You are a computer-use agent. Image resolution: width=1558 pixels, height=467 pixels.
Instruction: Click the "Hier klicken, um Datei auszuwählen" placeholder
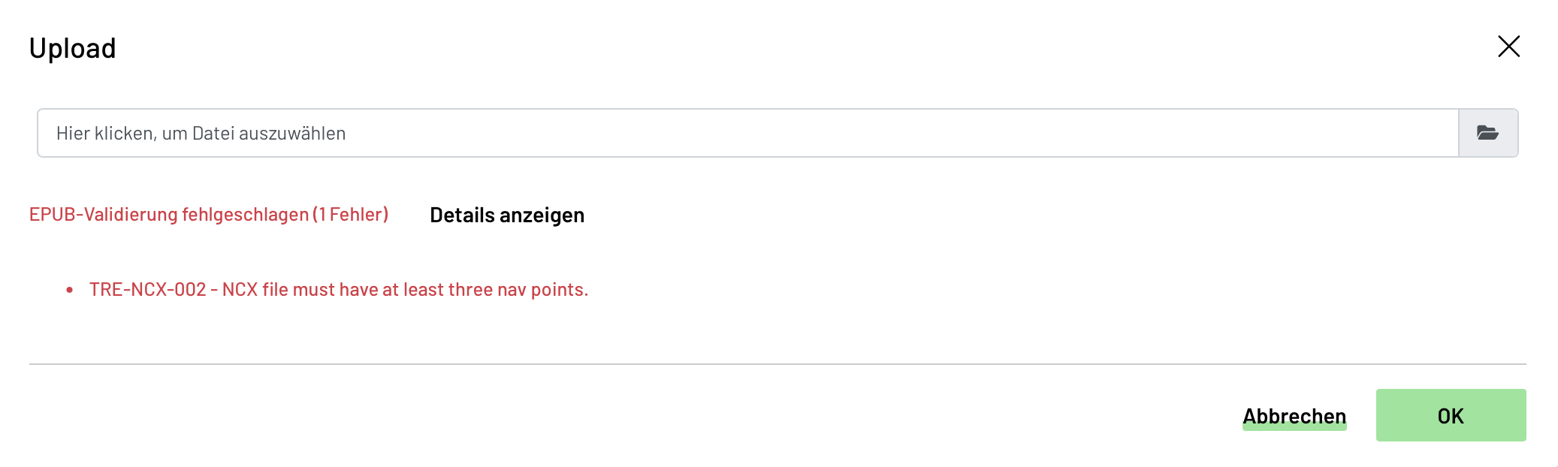pyautogui.click(x=201, y=134)
